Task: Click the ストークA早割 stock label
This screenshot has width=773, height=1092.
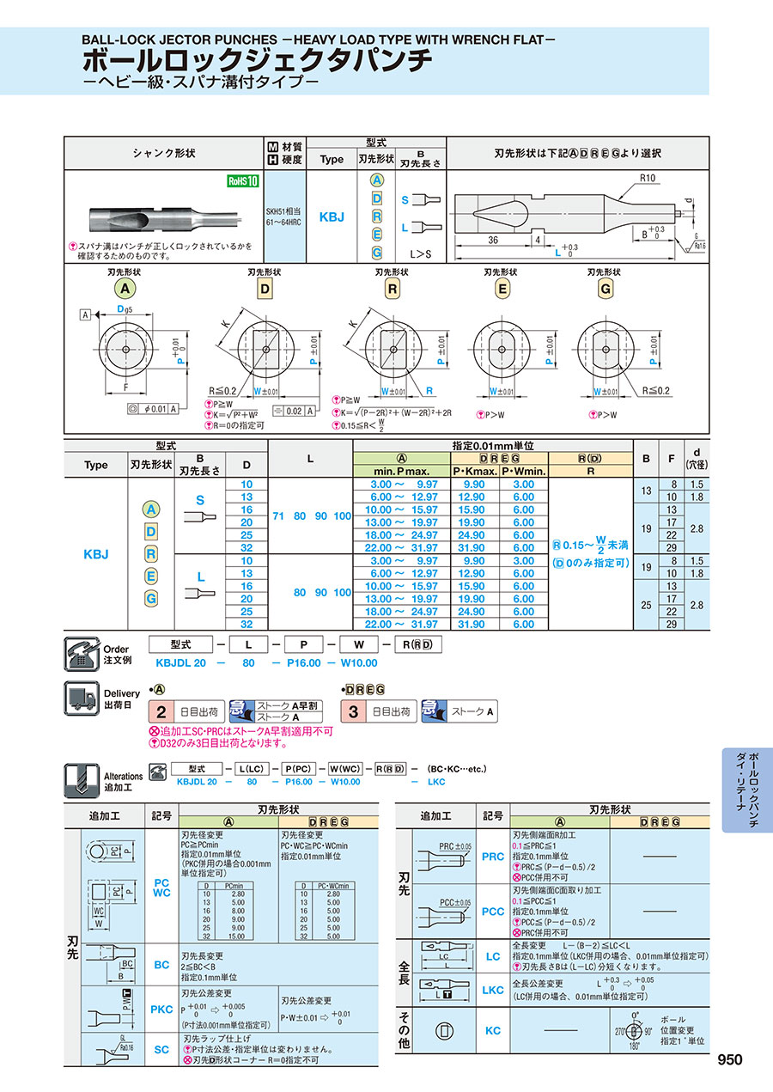Action: [x=288, y=705]
